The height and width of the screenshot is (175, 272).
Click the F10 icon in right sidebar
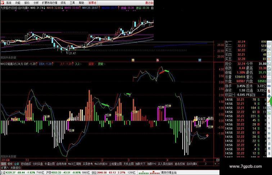(269, 49)
